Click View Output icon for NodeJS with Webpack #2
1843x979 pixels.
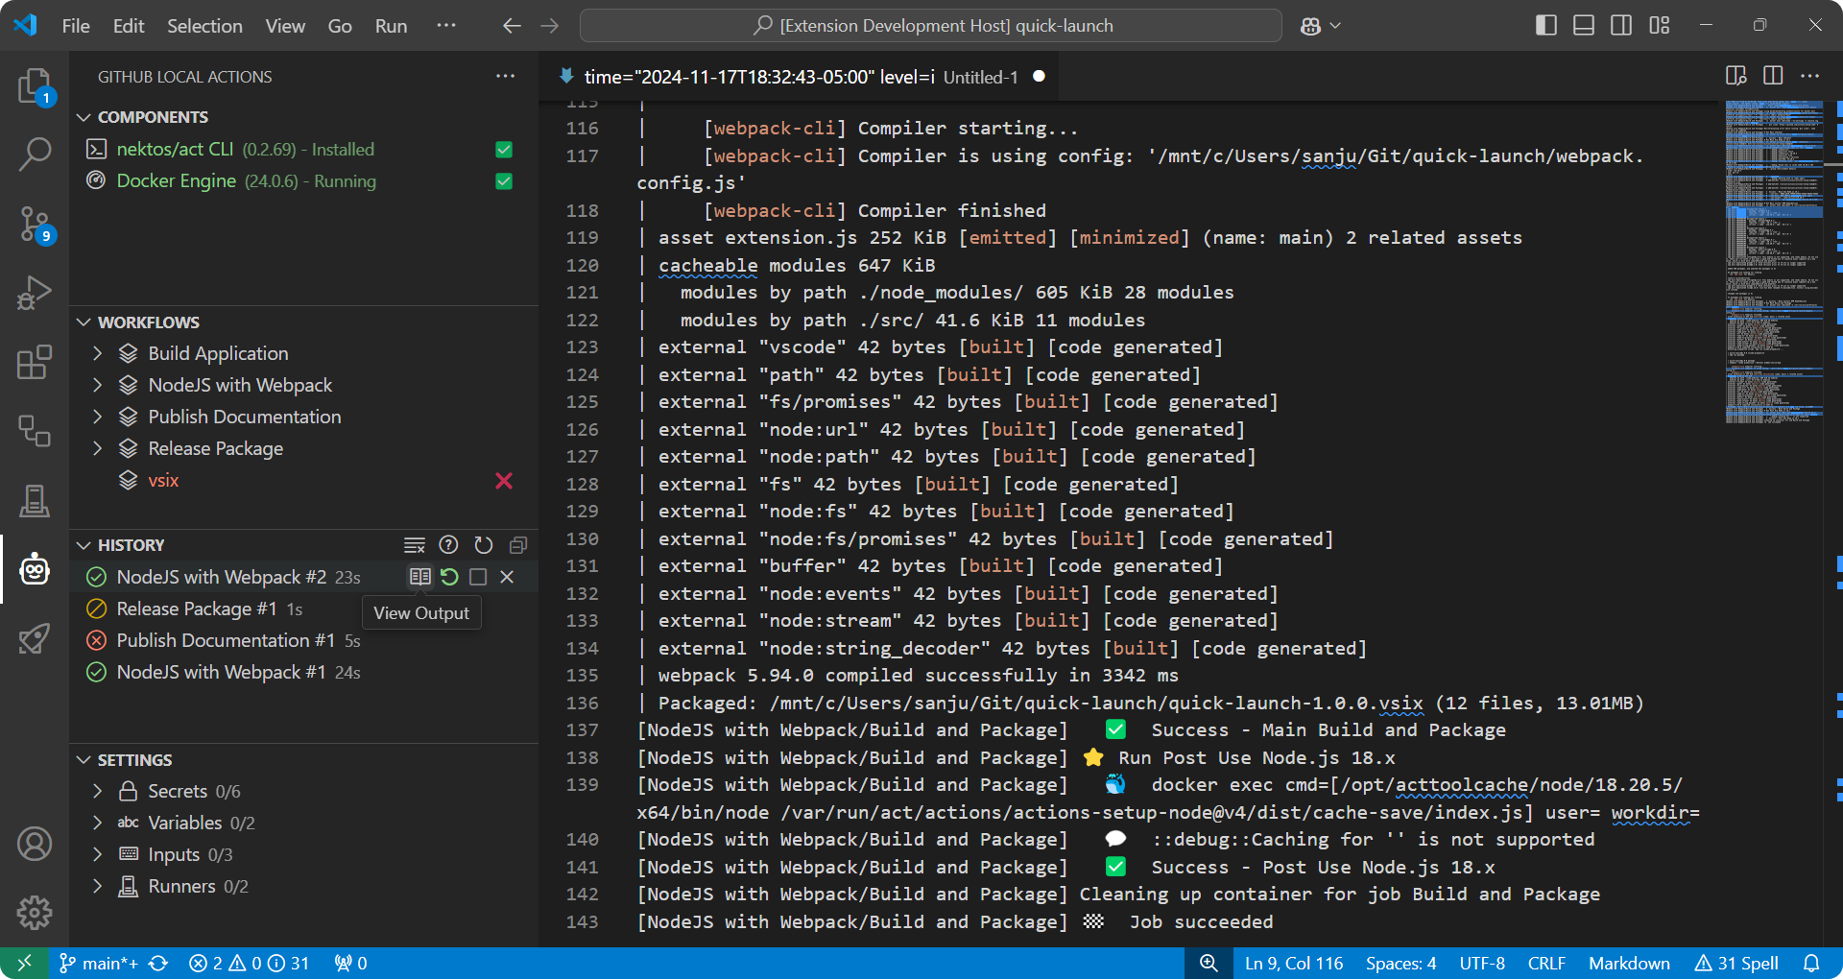click(419, 577)
